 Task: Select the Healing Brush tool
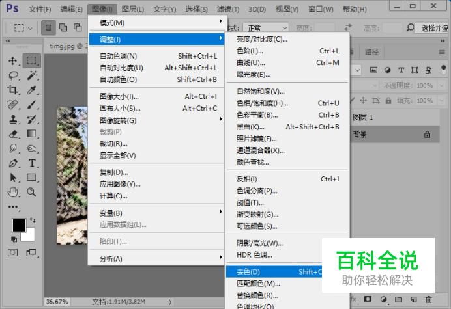12,105
